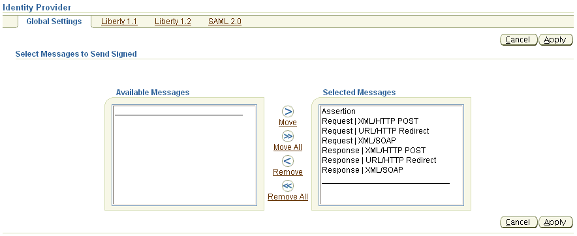Click inside the Available Messages listbox

click(184, 155)
